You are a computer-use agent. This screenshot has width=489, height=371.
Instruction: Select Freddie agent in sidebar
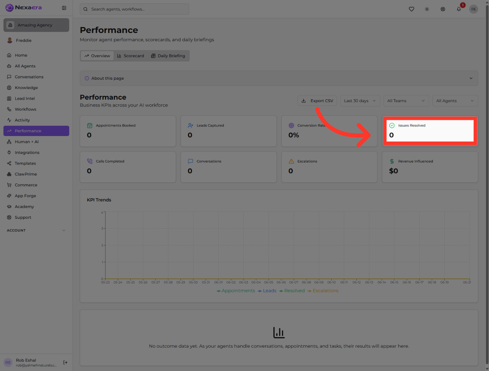(36, 41)
